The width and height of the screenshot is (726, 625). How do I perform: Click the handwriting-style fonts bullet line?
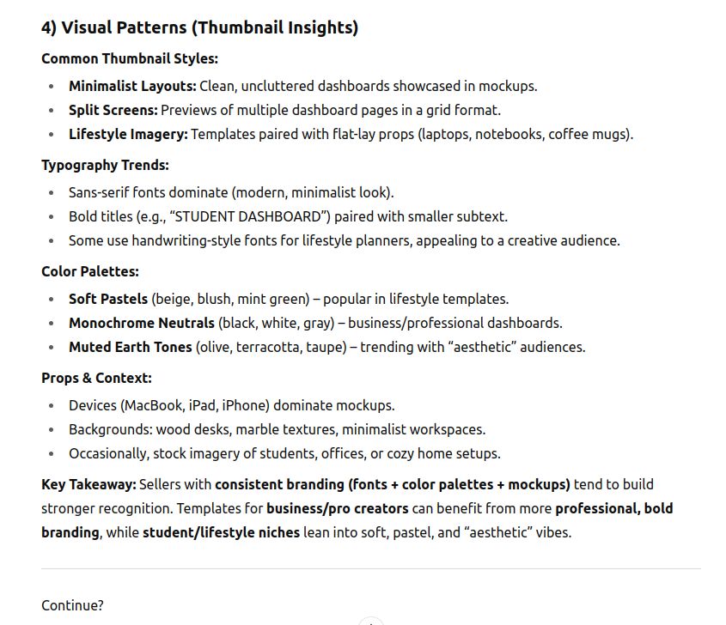(344, 241)
